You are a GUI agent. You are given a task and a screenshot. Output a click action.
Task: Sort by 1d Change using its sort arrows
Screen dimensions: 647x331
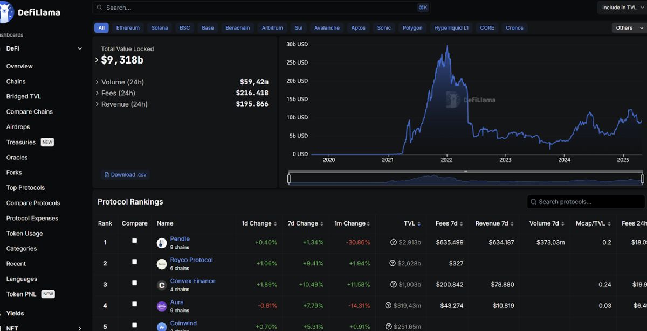click(x=276, y=224)
